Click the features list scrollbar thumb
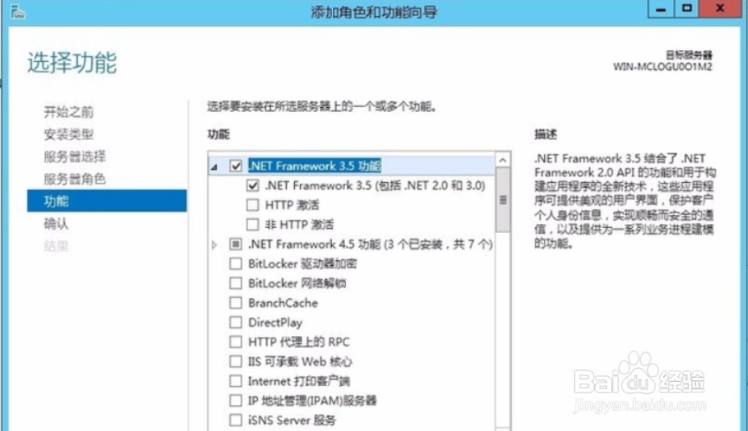 [x=503, y=200]
